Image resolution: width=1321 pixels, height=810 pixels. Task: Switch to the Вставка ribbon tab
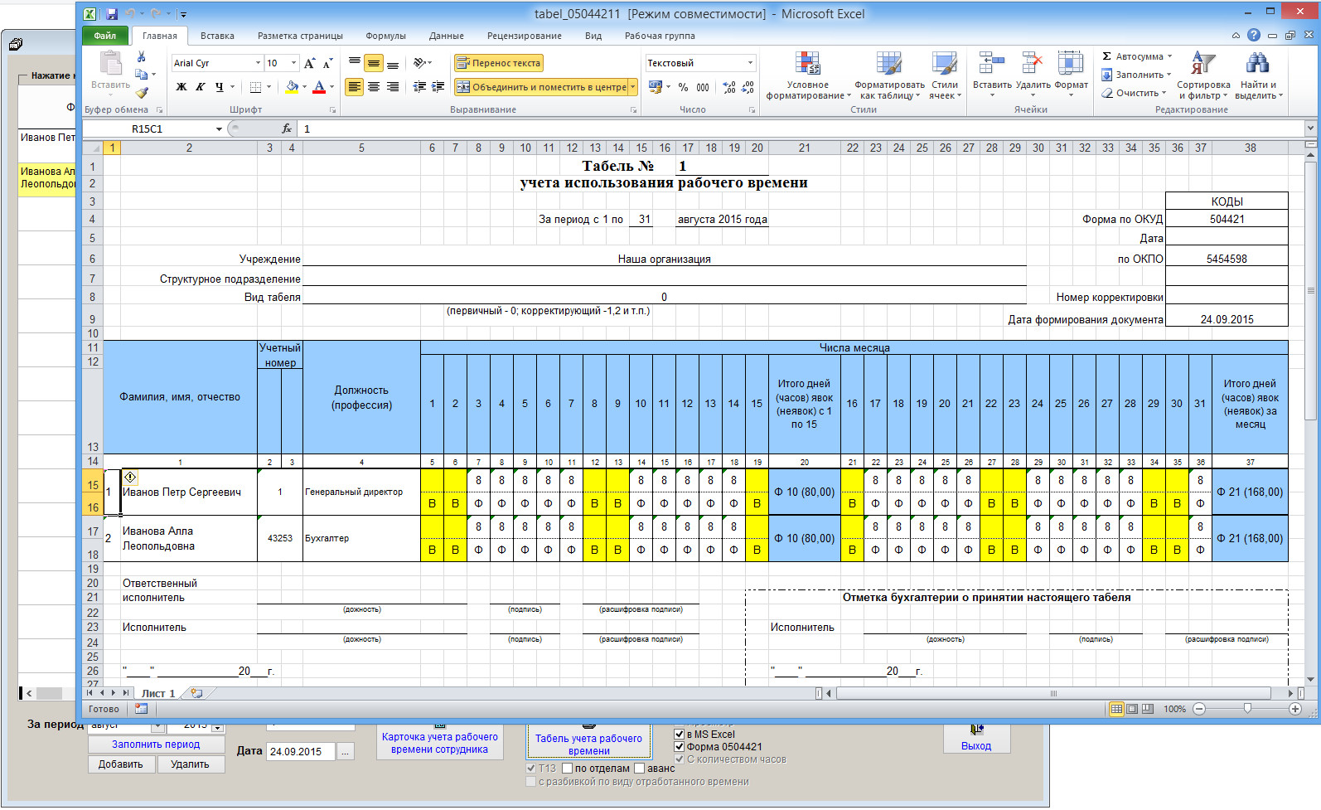click(217, 36)
